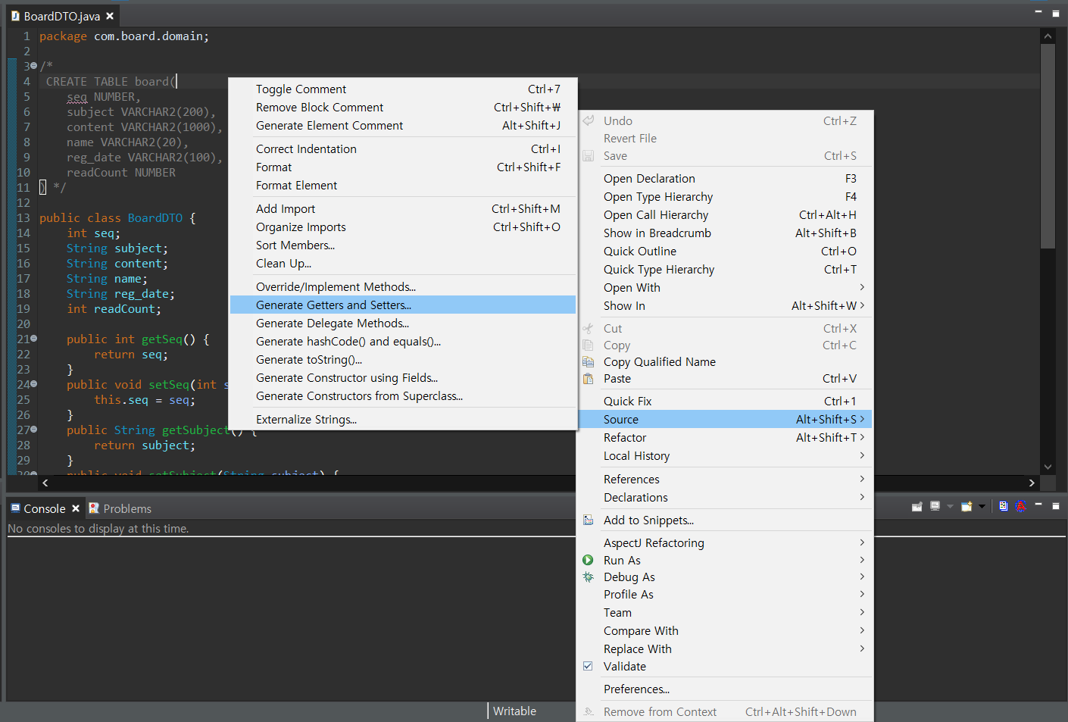Minimize the editor area
Viewport: 1068px width, 722px height.
pyautogui.click(x=1038, y=12)
